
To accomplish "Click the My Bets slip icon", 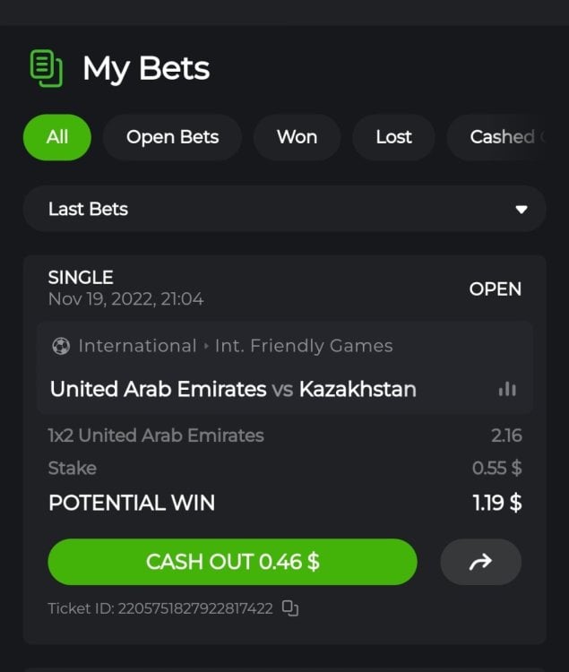I will click(x=47, y=68).
